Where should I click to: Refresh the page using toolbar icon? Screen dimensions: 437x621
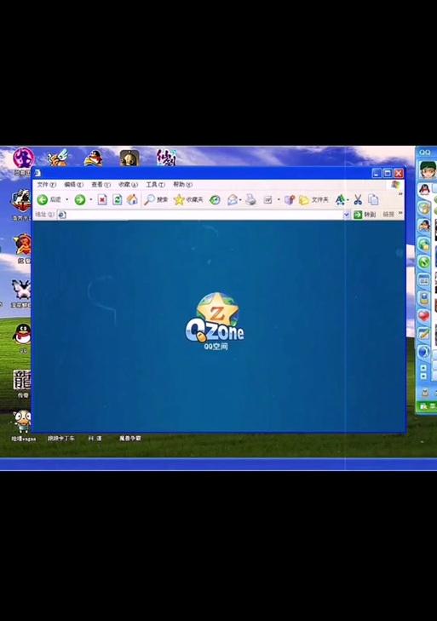[118, 199]
